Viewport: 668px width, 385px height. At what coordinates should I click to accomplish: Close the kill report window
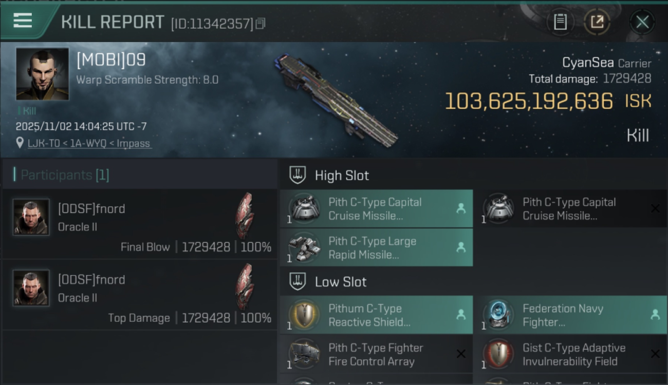pos(642,22)
